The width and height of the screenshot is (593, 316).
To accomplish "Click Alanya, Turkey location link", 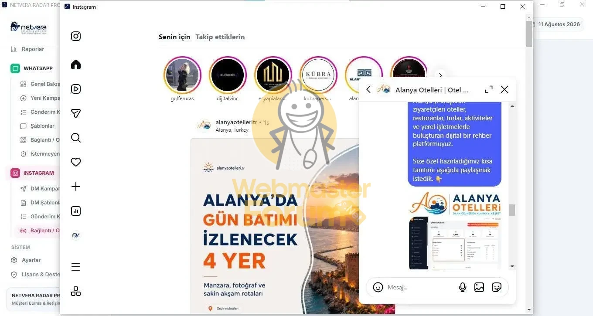I will pyautogui.click(x=232, y=130).
